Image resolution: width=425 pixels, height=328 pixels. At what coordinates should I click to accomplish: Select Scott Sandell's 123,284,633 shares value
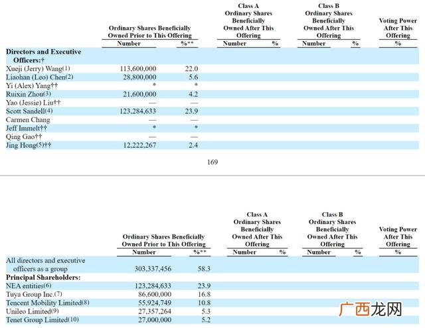tap(138, 111)
